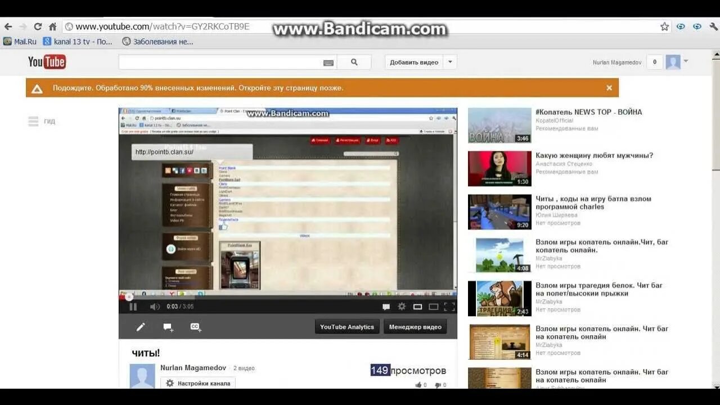Open title #Копатель NEWS TOP - ВОЙНА
Image resolution: width=720 pixels, height=405 pixels.
[x=588, y=112]
